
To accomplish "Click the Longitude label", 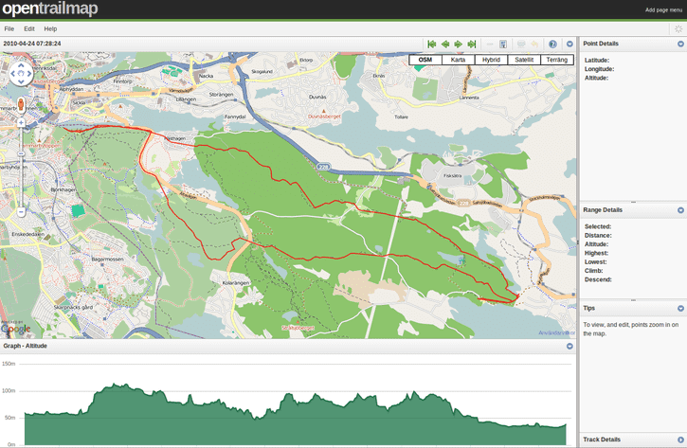I will tap(599, 69).
